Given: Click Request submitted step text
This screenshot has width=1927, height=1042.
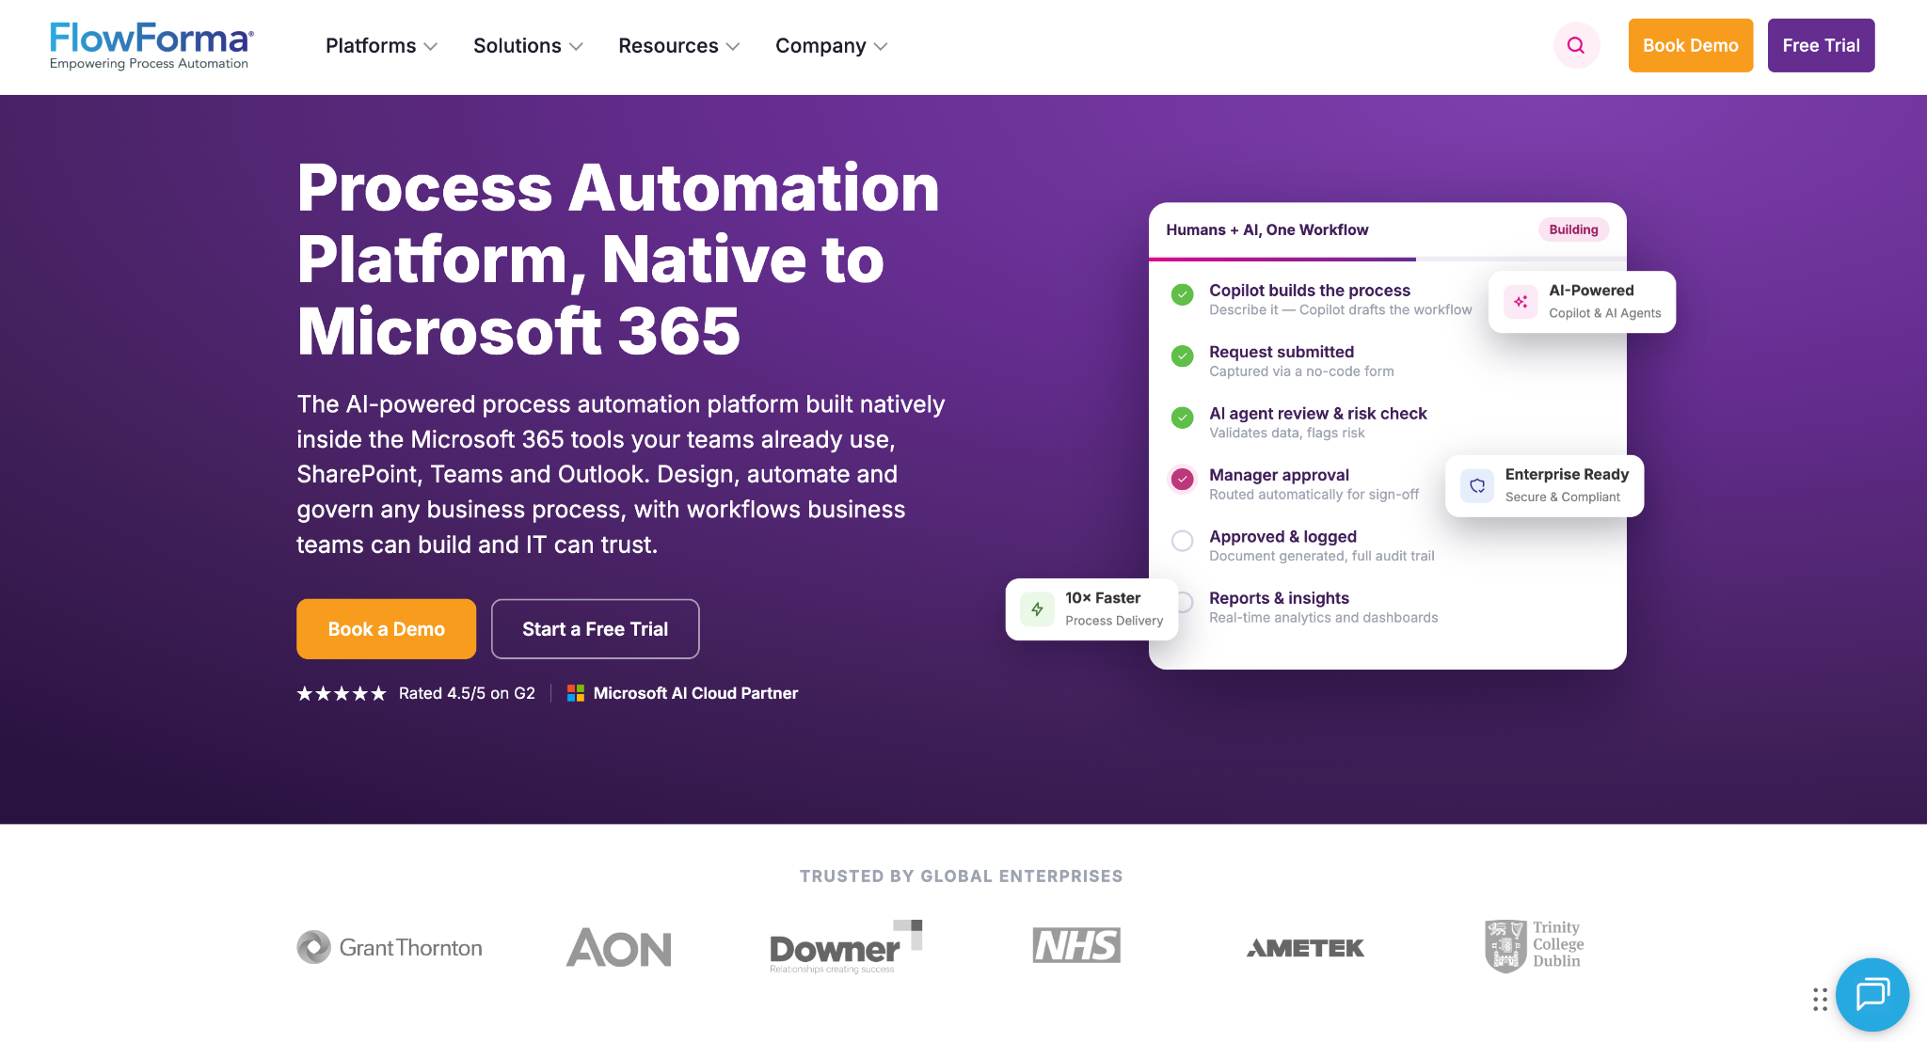Looking at the screenshot, I should point(1282,352).
